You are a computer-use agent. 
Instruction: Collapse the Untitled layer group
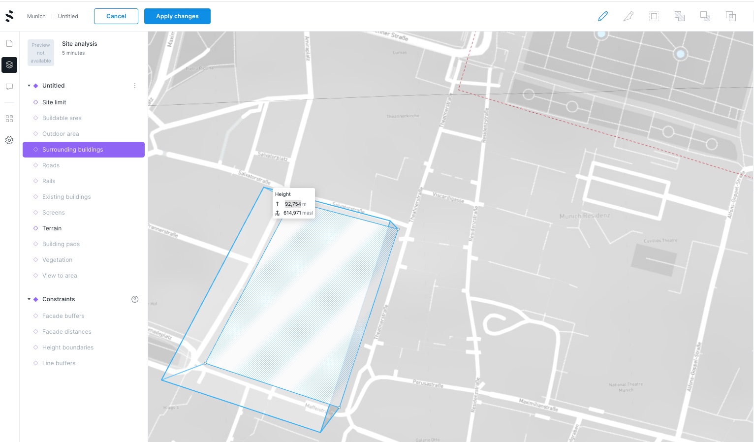29,85
